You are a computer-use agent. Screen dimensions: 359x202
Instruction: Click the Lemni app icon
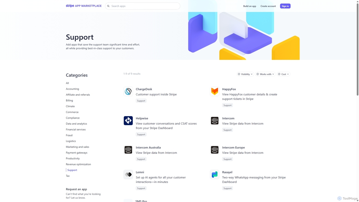(x=128, y=175)
